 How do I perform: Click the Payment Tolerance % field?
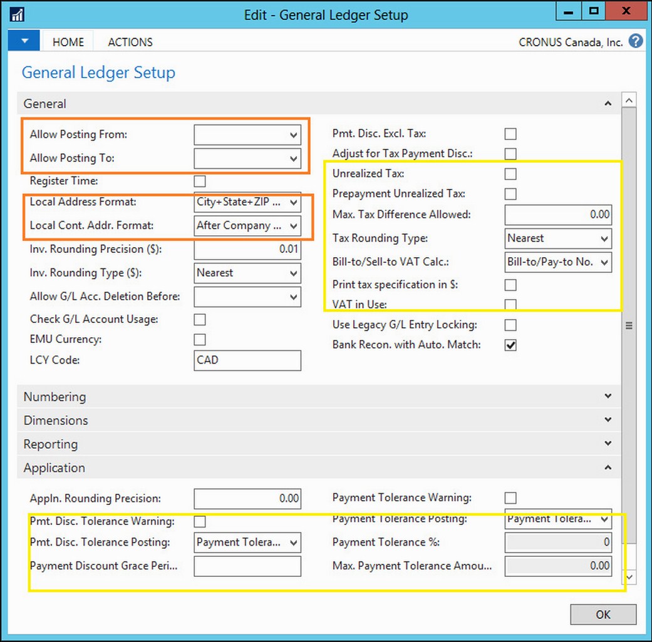click(x=558, y=543)
